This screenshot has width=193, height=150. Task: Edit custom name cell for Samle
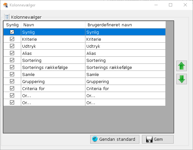[x=125, y=74]
